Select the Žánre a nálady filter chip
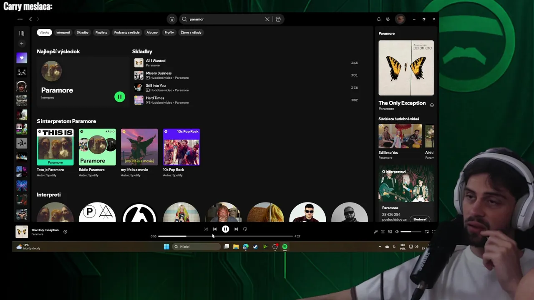Screen dimensions: 534x300 191,32
